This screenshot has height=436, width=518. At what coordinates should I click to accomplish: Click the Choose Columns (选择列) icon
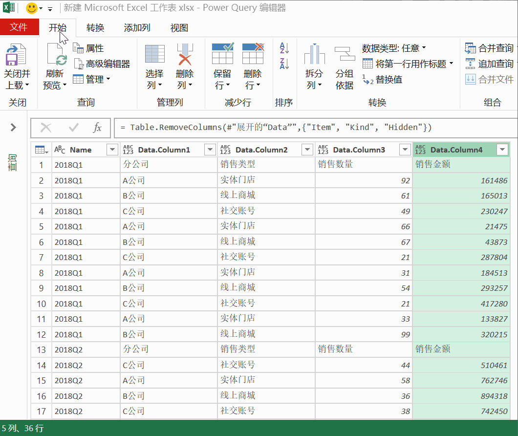[154, 54]
